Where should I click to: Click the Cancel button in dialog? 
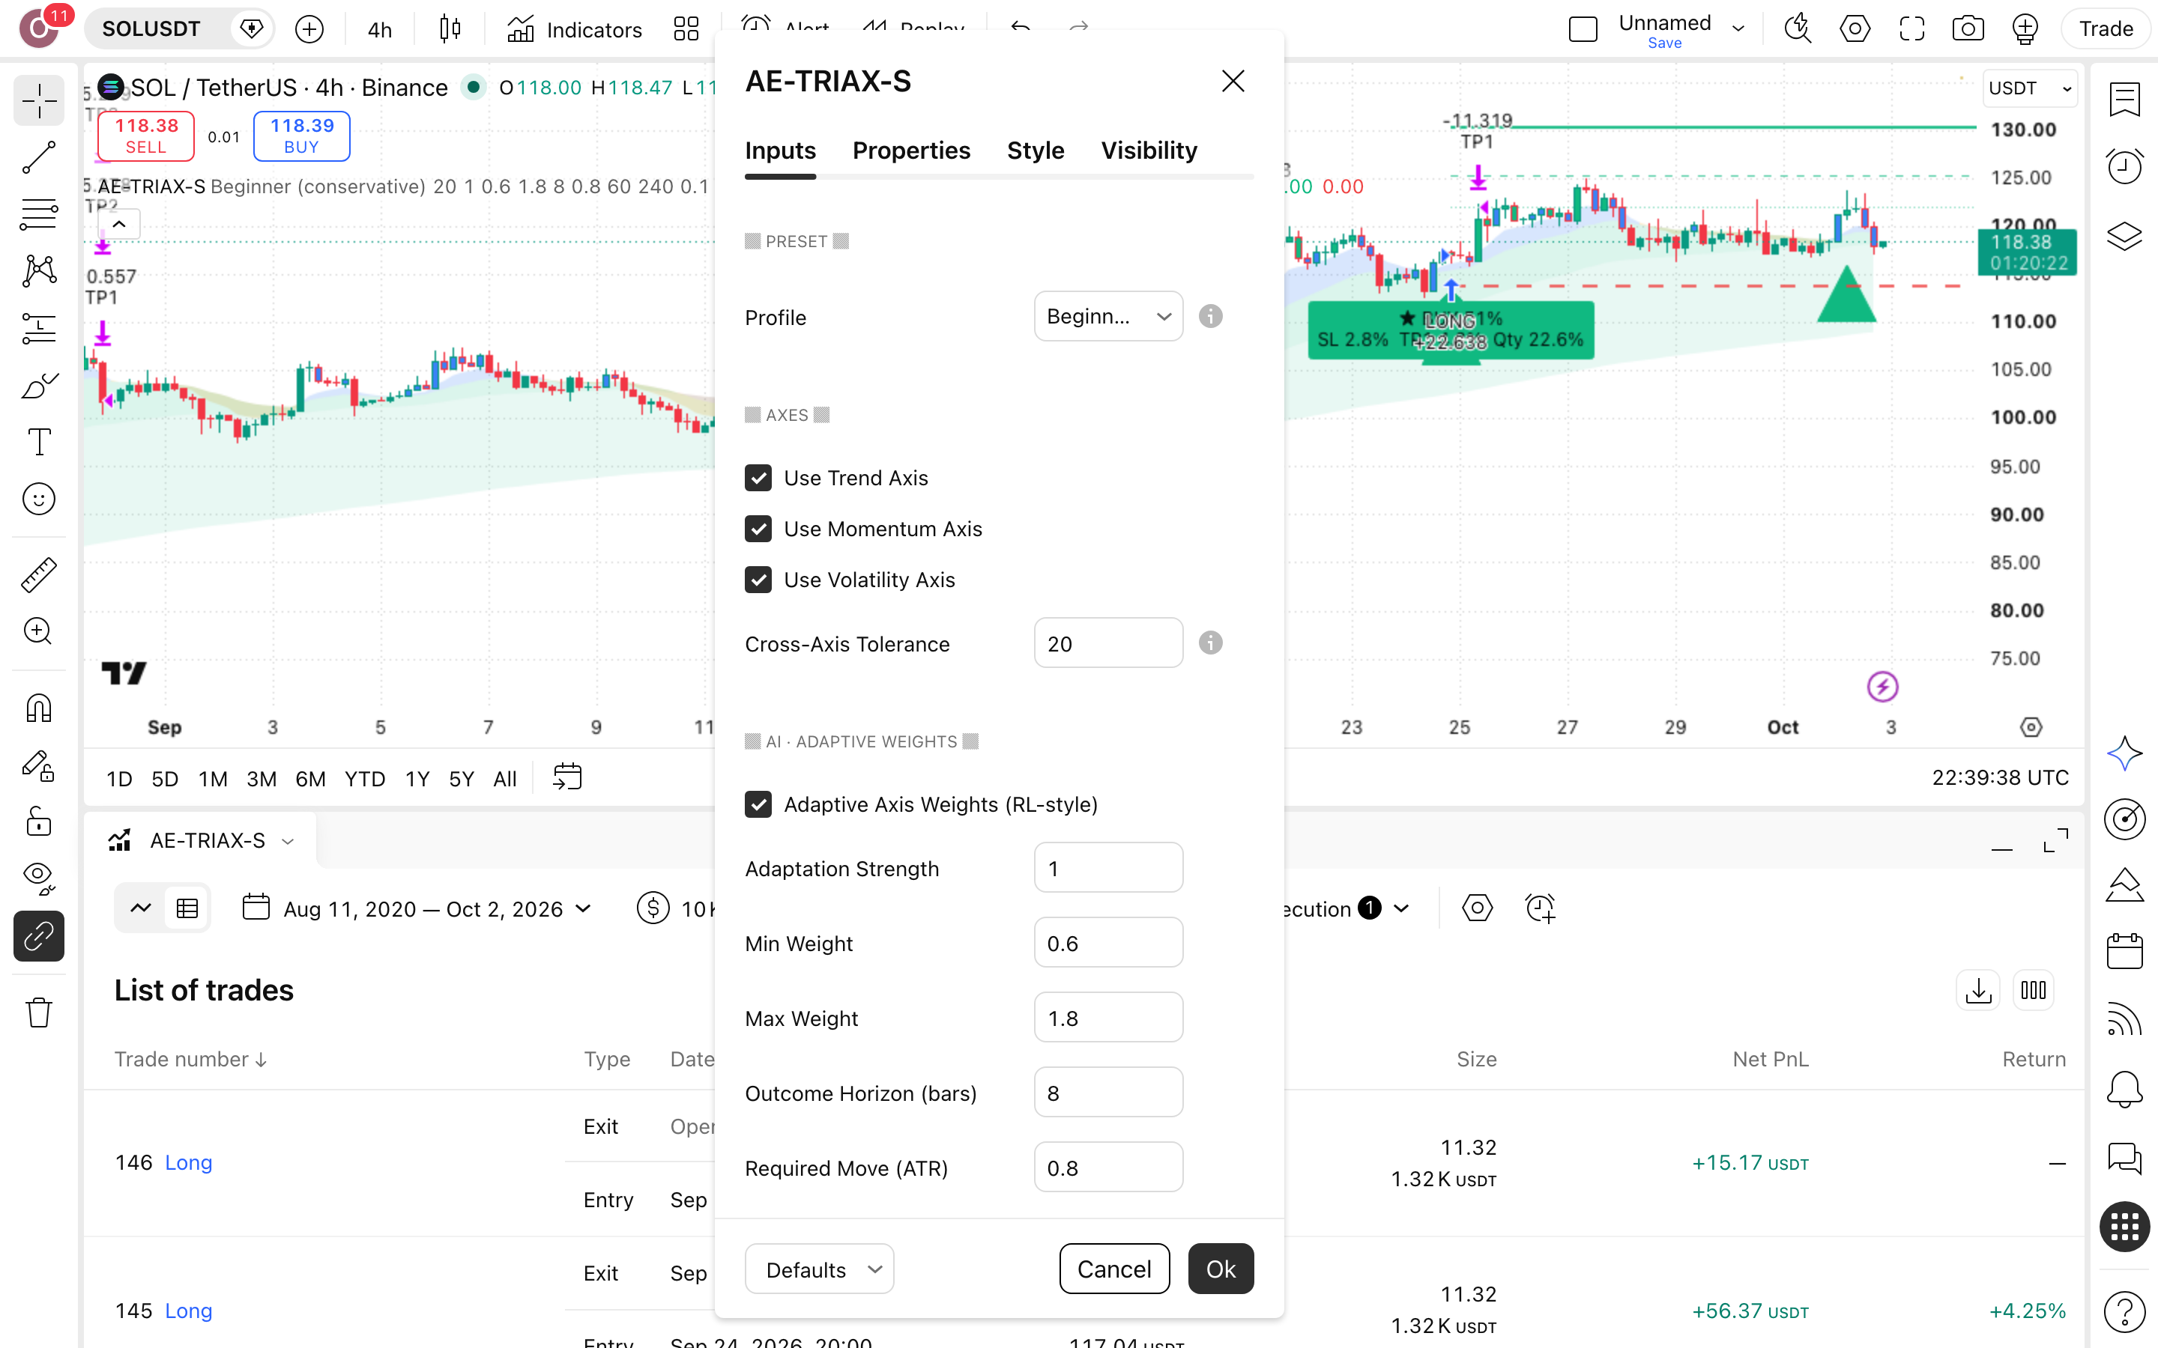(x=1113, y=1269)
